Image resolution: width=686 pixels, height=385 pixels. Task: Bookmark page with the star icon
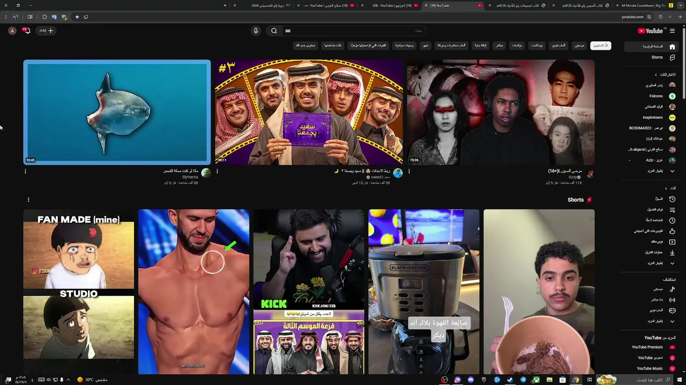tap(77, 17)
